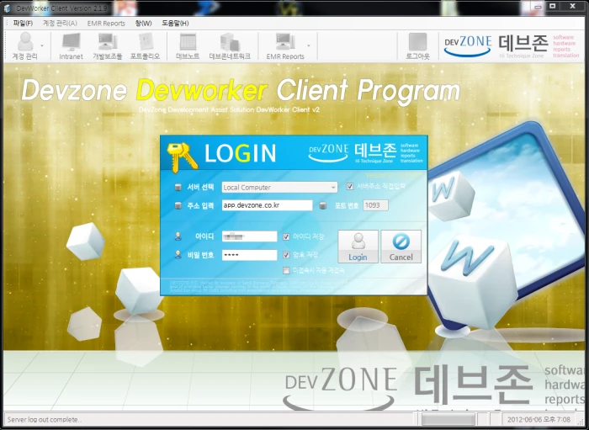Click the EMR Reports toolbar icon
Viewport: 589px width, 430px height.
(285, 46)
